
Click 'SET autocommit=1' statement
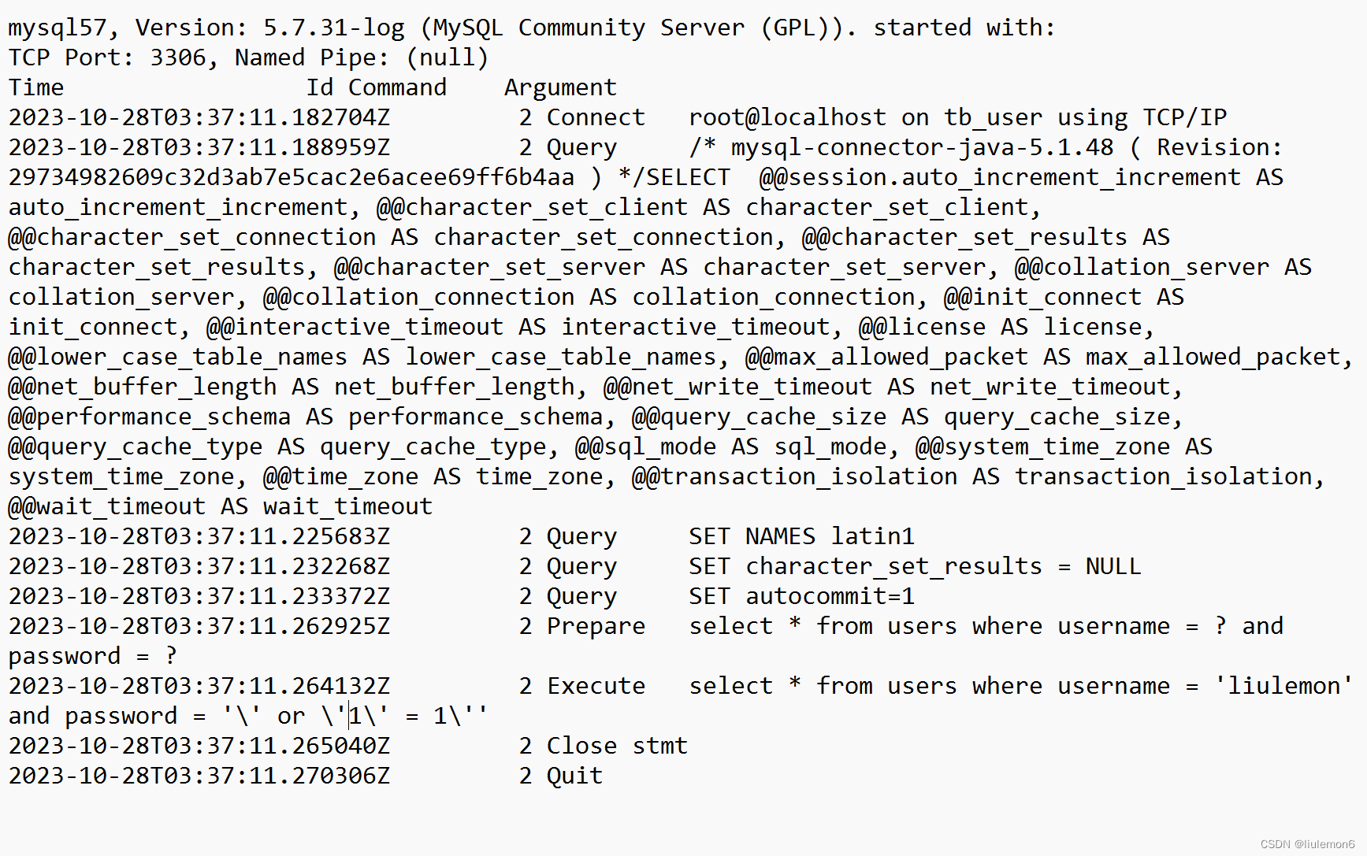coord(801,596)
